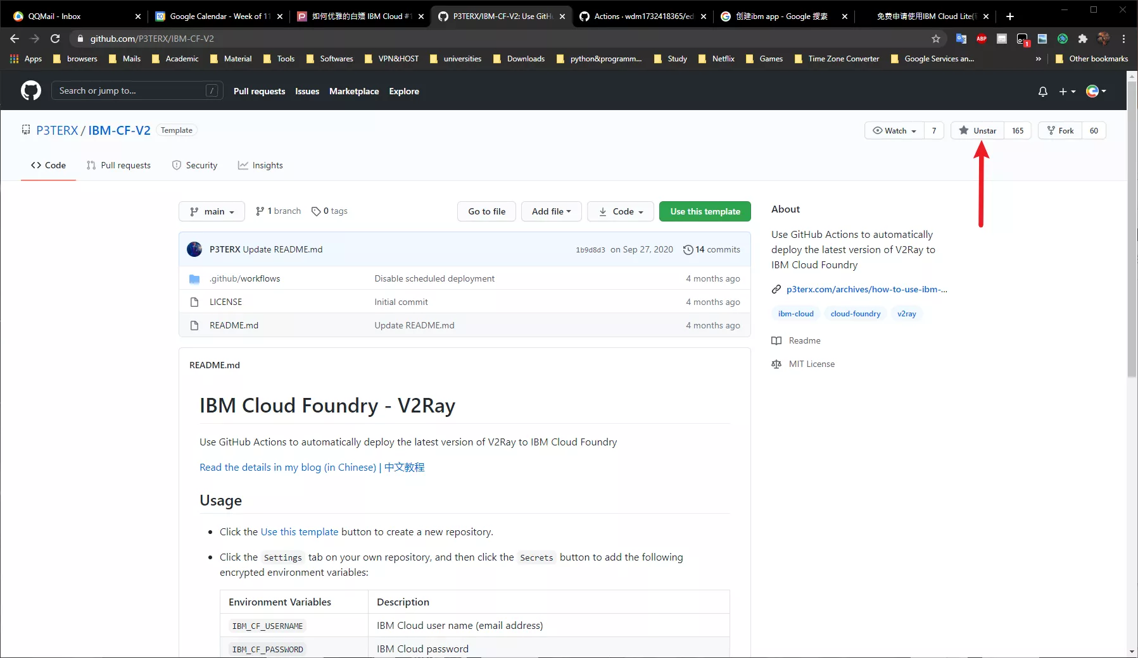The width and height of the screenshot is (1138, 658).
Task: Reload the page with the refresh icon
Action: pos(55,39)
